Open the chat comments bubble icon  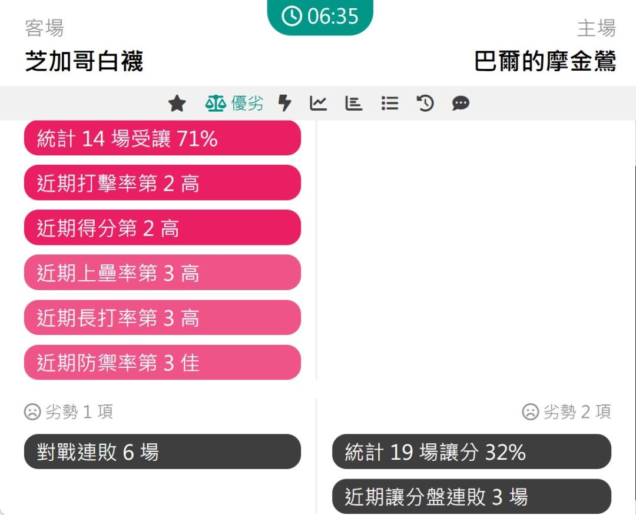pyautogui.click(x=461, y=104)
